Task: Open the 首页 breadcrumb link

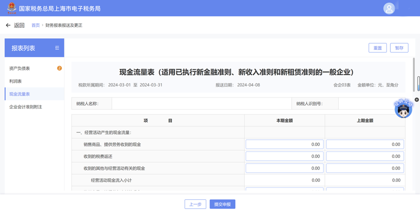Action: [x=35, y=25]
